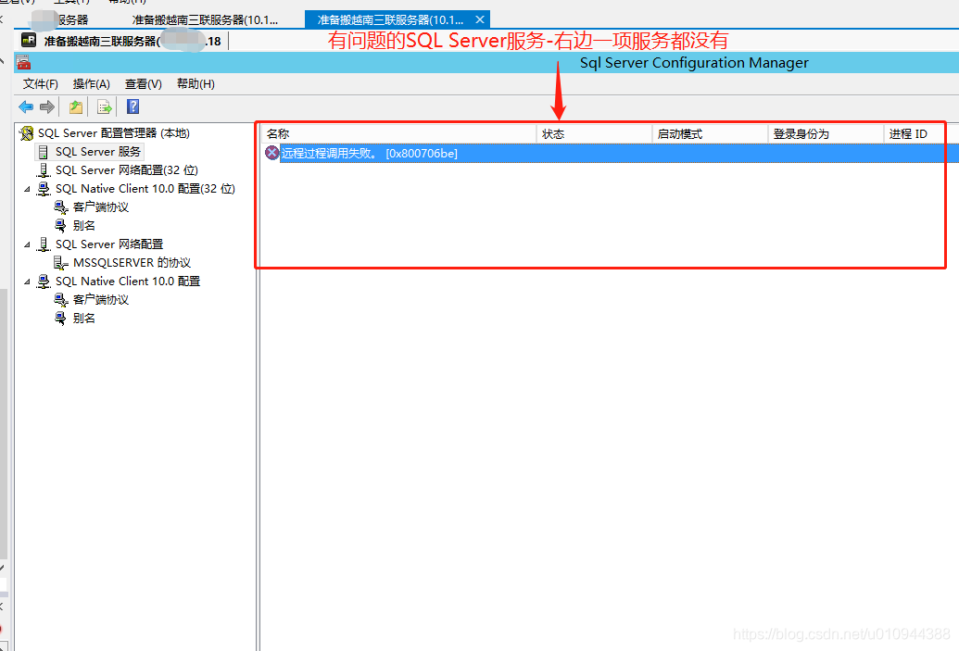Click the remote session icon beside 准备搬越南三联服务器
The height and width of the screenshot is (651, 959).
click(29, 41)
